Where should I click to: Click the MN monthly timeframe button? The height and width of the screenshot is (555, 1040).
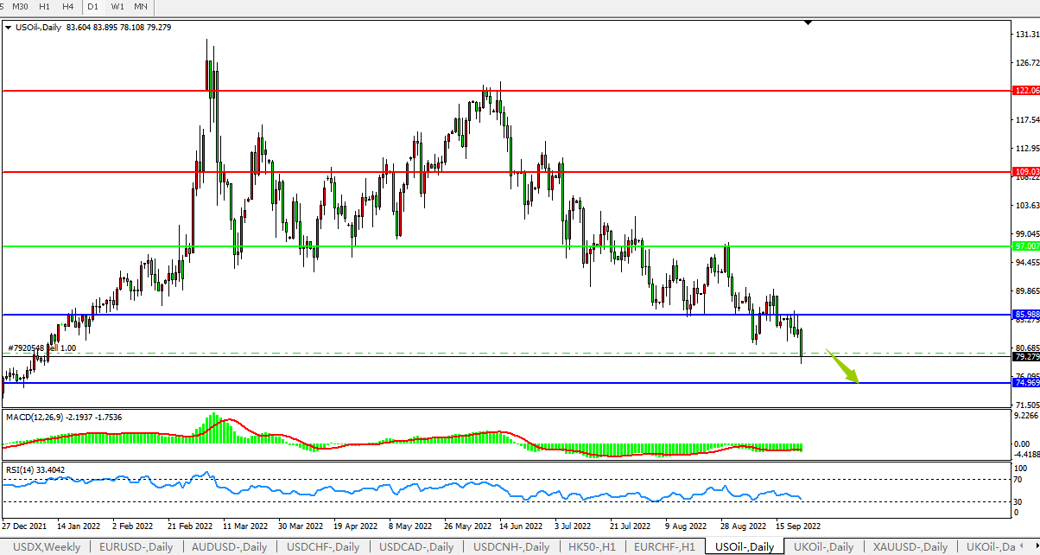(x=140, y=7)
